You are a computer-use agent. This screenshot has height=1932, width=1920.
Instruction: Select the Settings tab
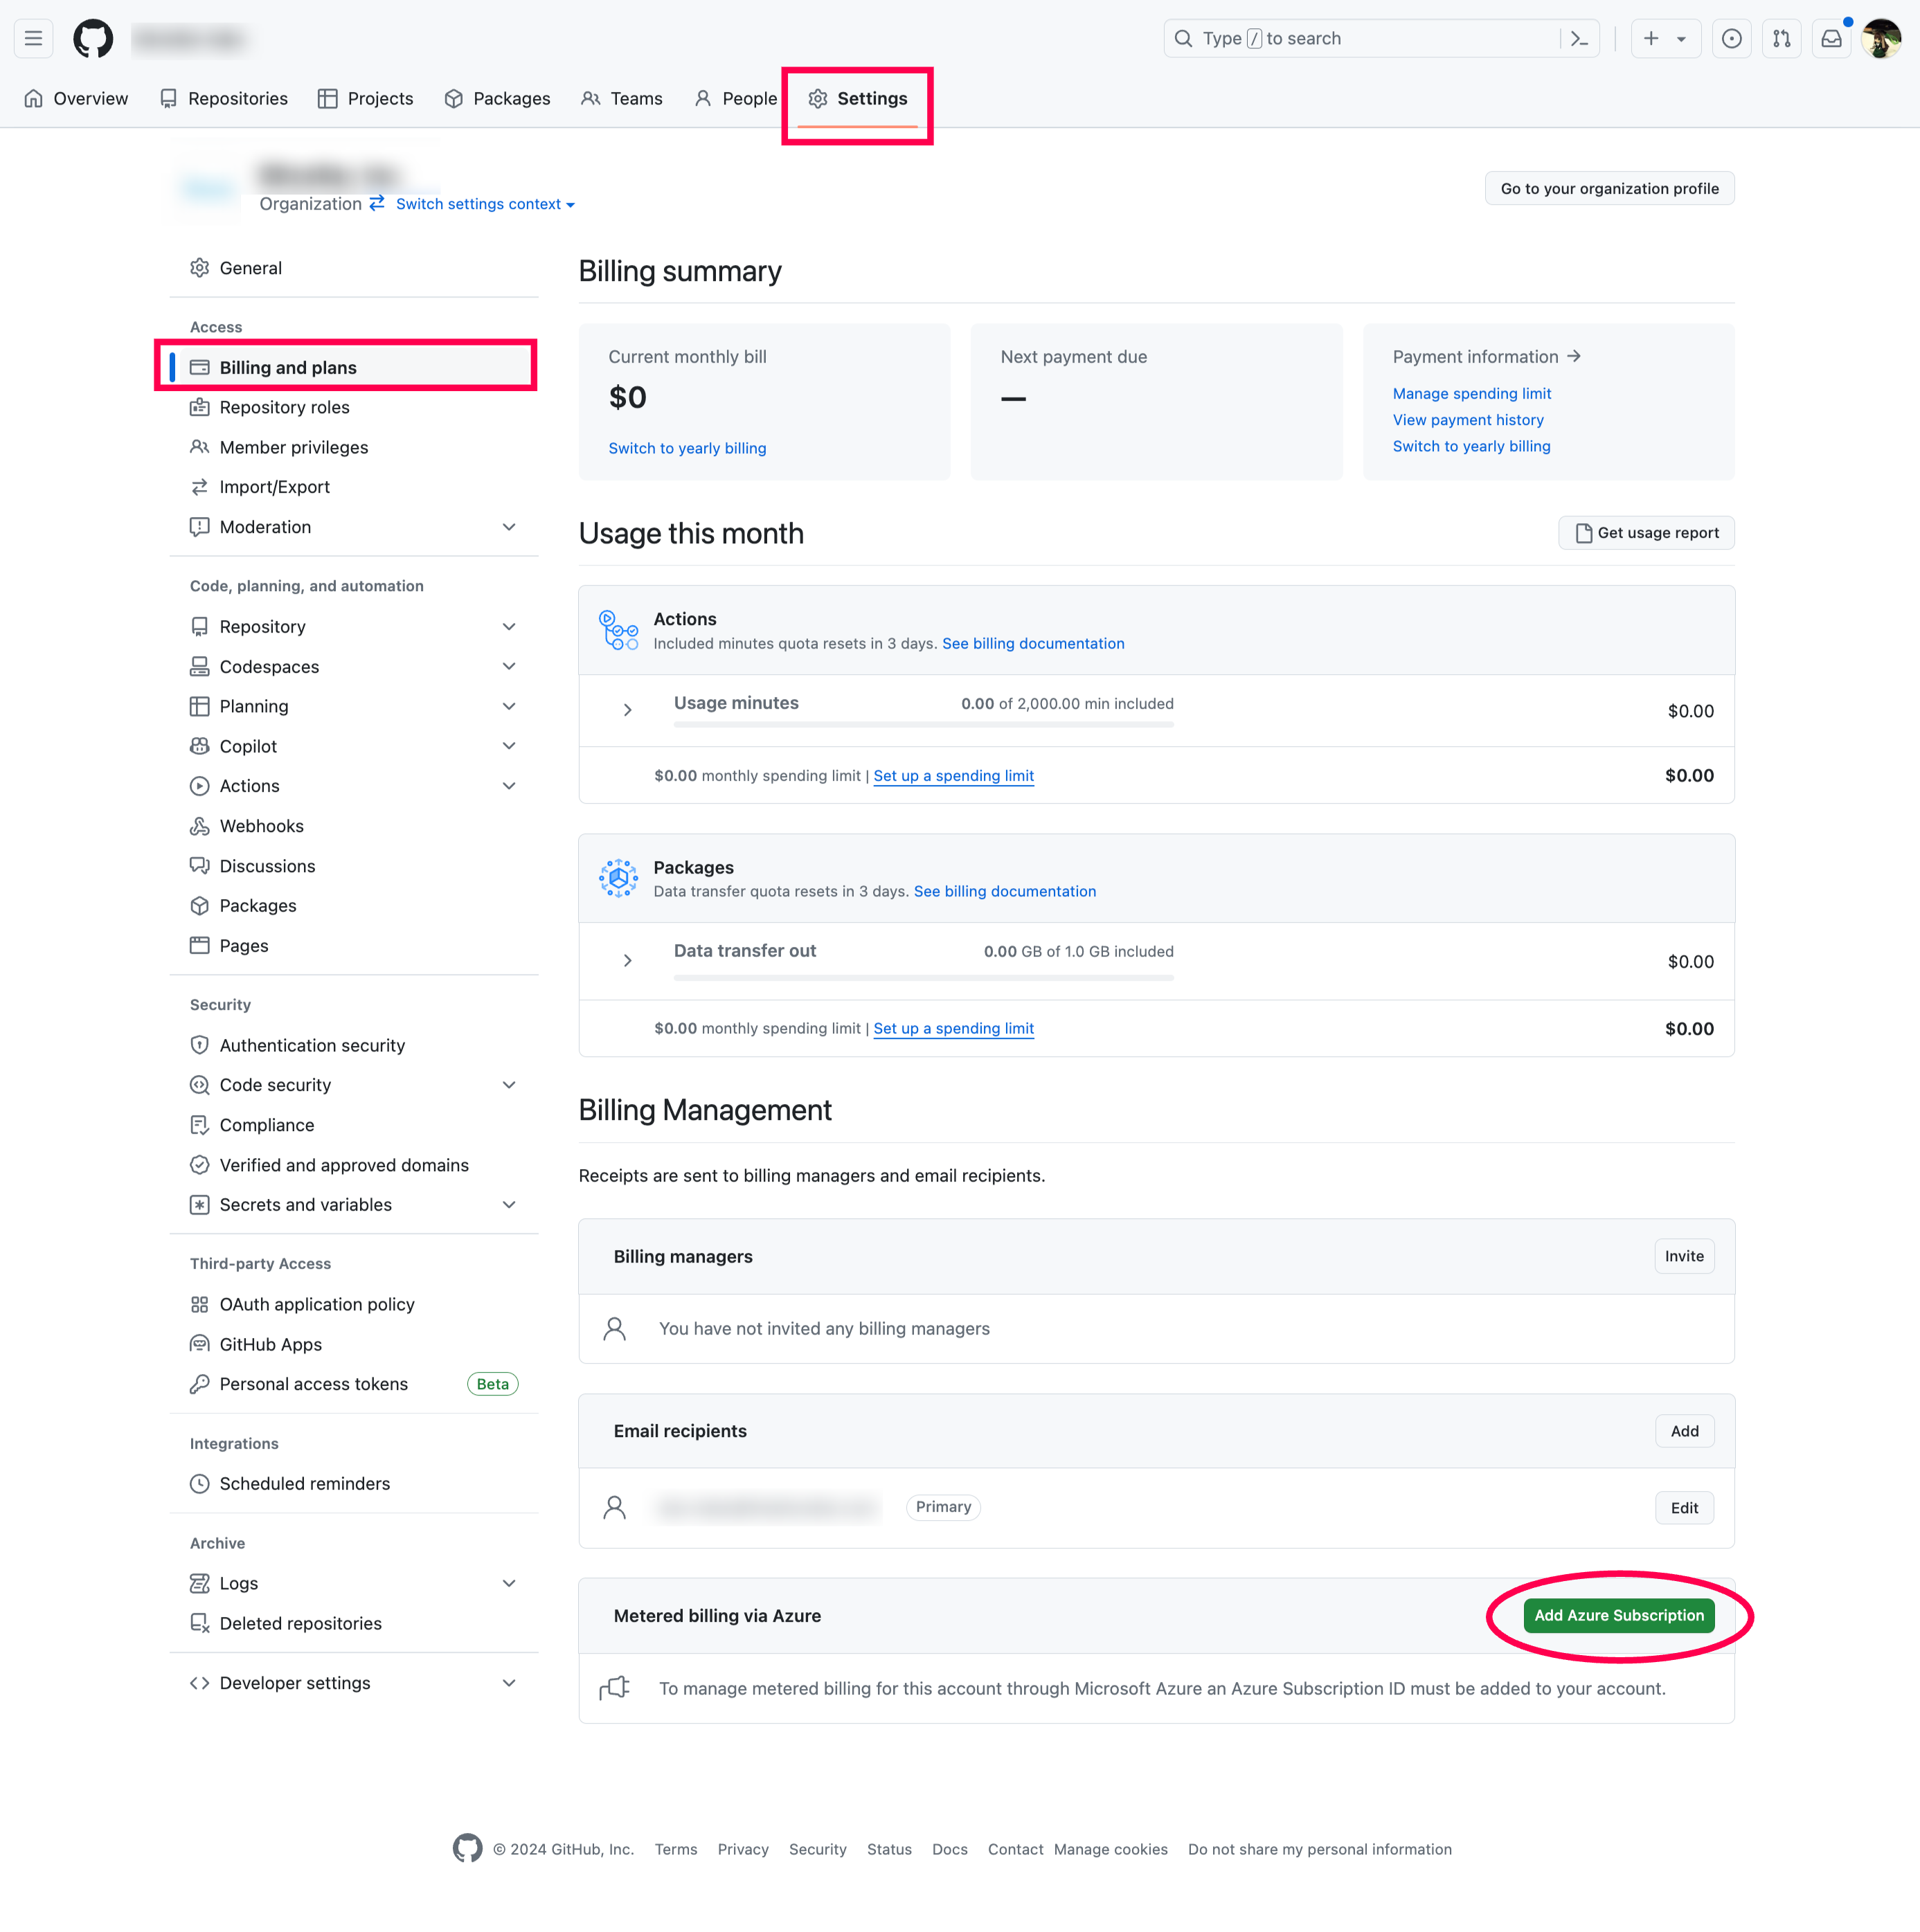pyautogui.click(x=858, y=98)
